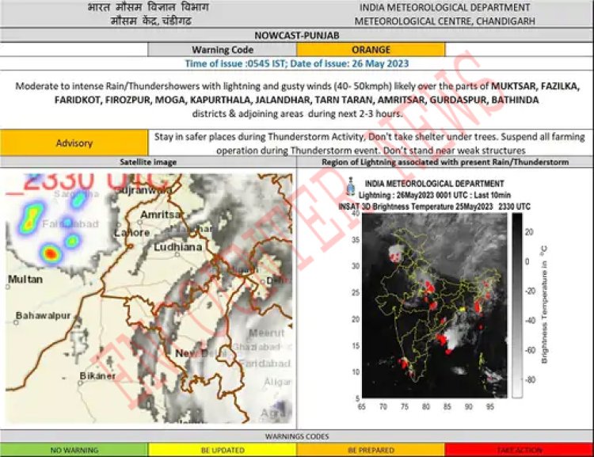Click the Hindi department name header
Viewport: 594px width, 457px height.
coord(148,7)
